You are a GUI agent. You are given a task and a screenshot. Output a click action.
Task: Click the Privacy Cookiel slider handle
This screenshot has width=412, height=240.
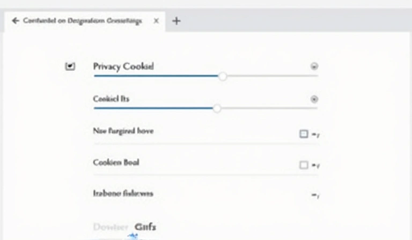click(x=223, y=76)
